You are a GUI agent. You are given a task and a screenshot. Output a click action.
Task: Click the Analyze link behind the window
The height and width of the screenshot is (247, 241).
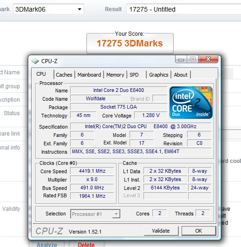coord(47,244)
